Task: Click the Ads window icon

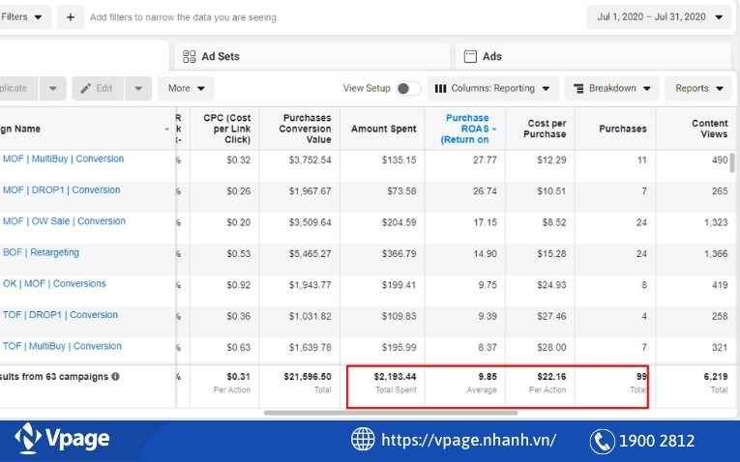Action: [470, 57]
